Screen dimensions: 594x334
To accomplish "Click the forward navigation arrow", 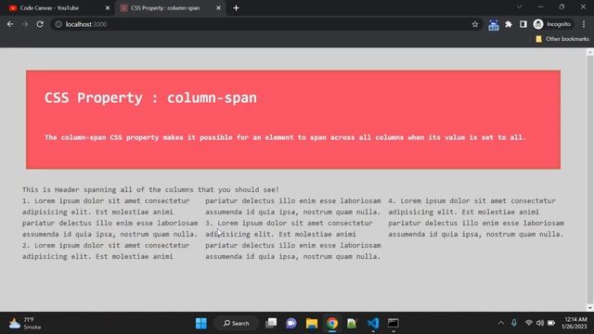I will point(25,24).
